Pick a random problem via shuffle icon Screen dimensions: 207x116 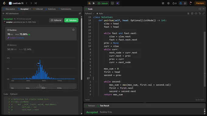(36, 3)
